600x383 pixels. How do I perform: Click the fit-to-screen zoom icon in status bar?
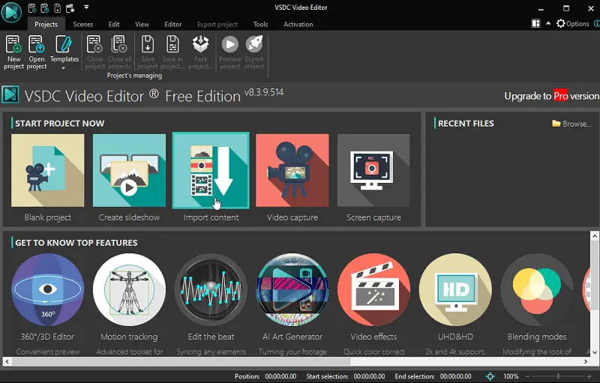[490, 376]
